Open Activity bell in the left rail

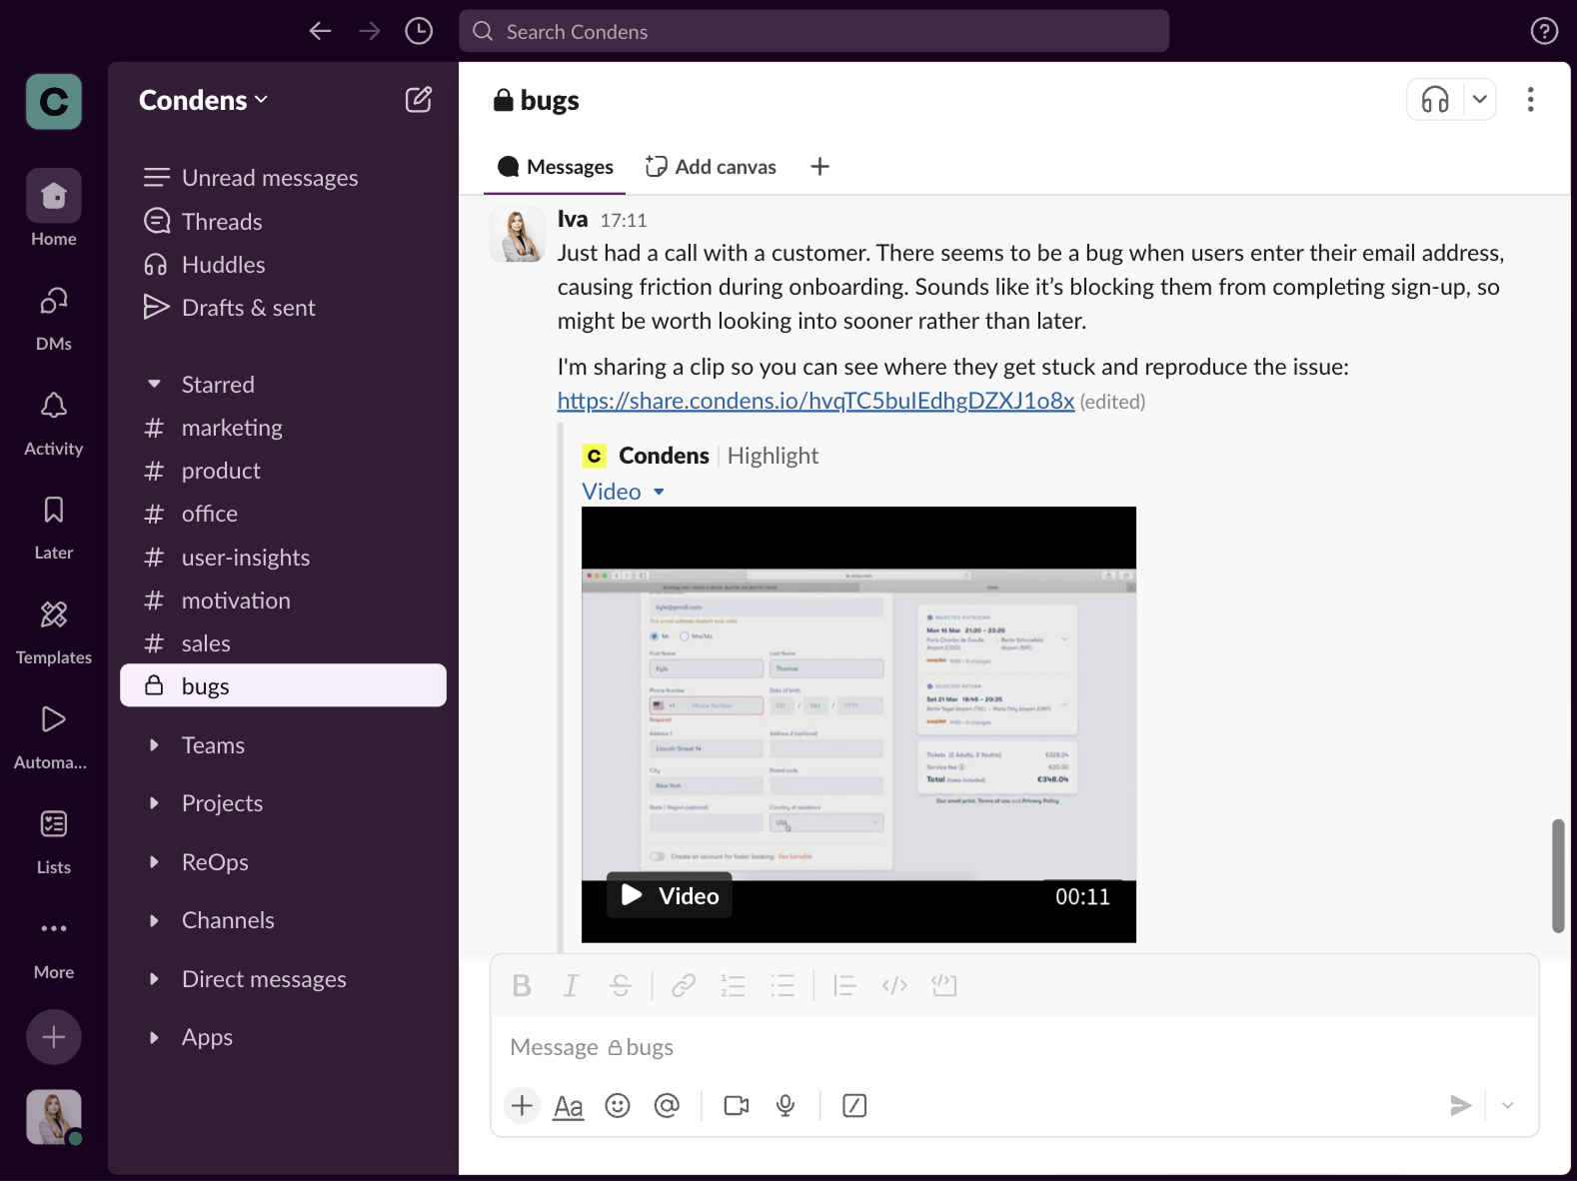pos(54,424)
